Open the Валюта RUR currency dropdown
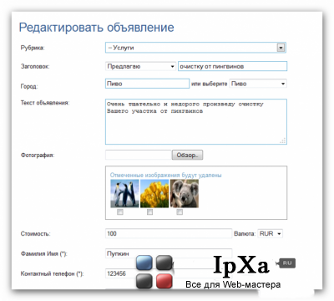 coord(271,233)
